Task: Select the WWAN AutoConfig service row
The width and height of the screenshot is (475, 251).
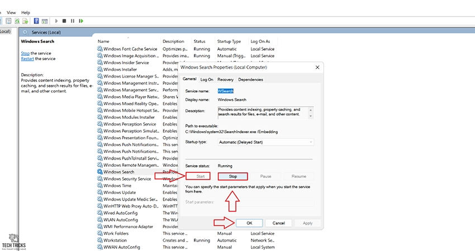Action: click(121, 247)
